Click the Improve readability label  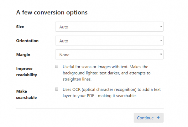point(27,72)
